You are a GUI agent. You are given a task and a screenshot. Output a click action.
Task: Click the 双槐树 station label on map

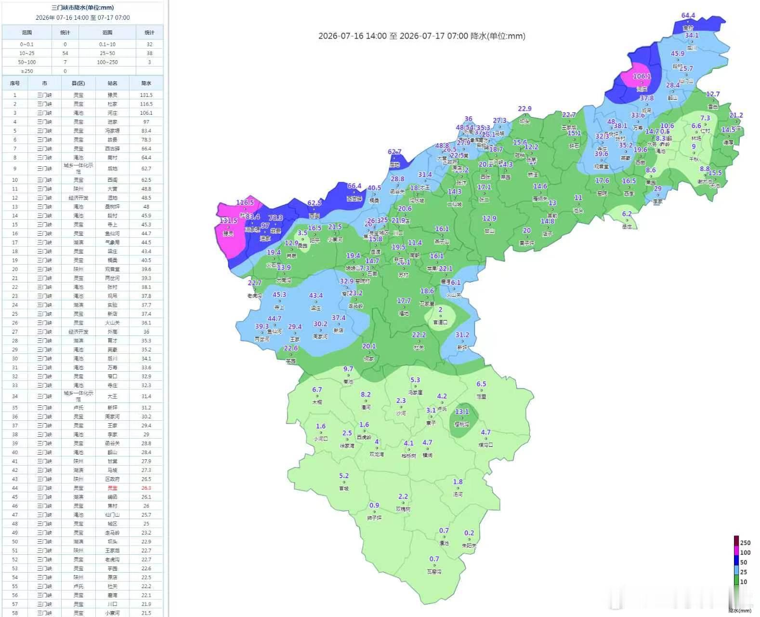point(403,509)
